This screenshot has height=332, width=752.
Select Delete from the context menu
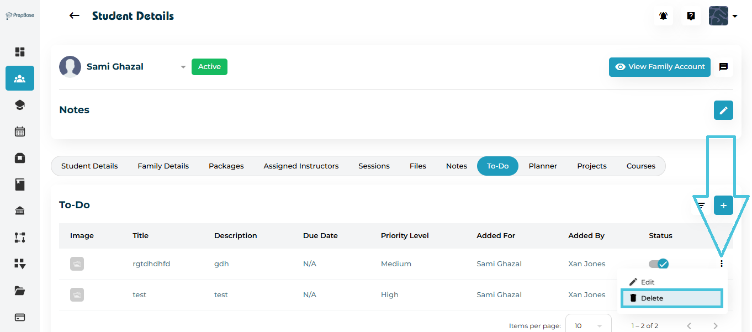point(671,298)
